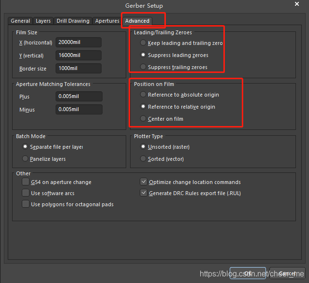The image size is (309, 283).
Task: Close the Gerber Setup dialog
Action: click(x=296, y=4)
